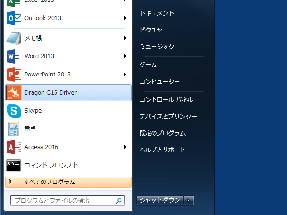Open コントロール パネル
This screenshot has width=287, height=215.
166,100
